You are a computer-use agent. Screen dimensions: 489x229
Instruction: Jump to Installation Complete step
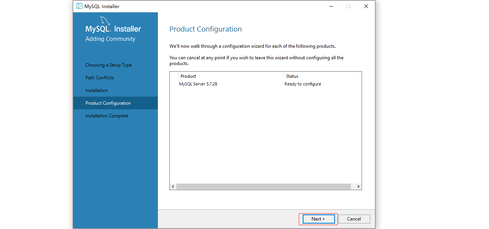click(x=107, y=116)
